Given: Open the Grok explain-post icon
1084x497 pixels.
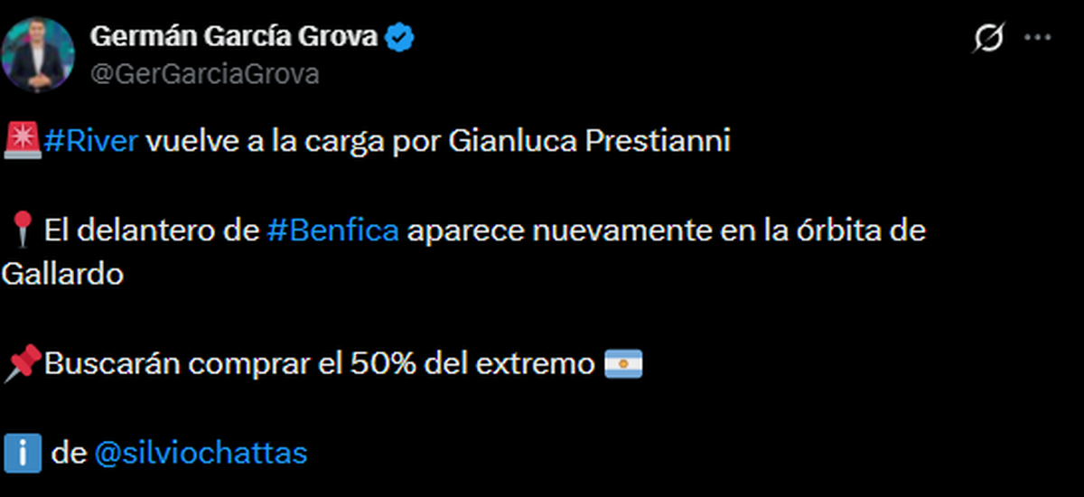Looking at the screenshot, I should point(988,38).
